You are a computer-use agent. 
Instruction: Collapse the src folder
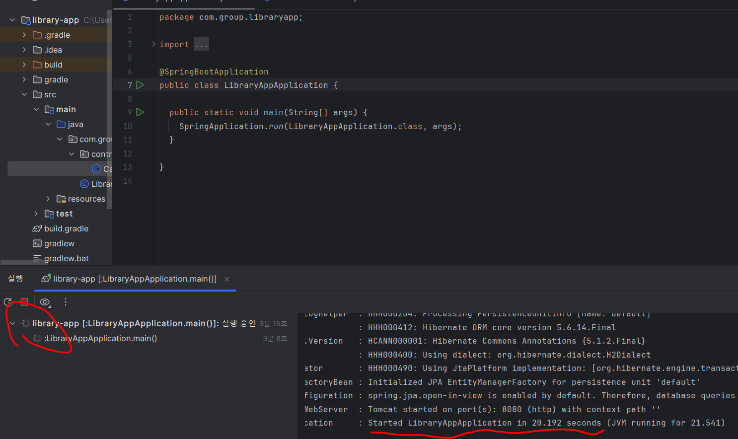pos(24,94)
